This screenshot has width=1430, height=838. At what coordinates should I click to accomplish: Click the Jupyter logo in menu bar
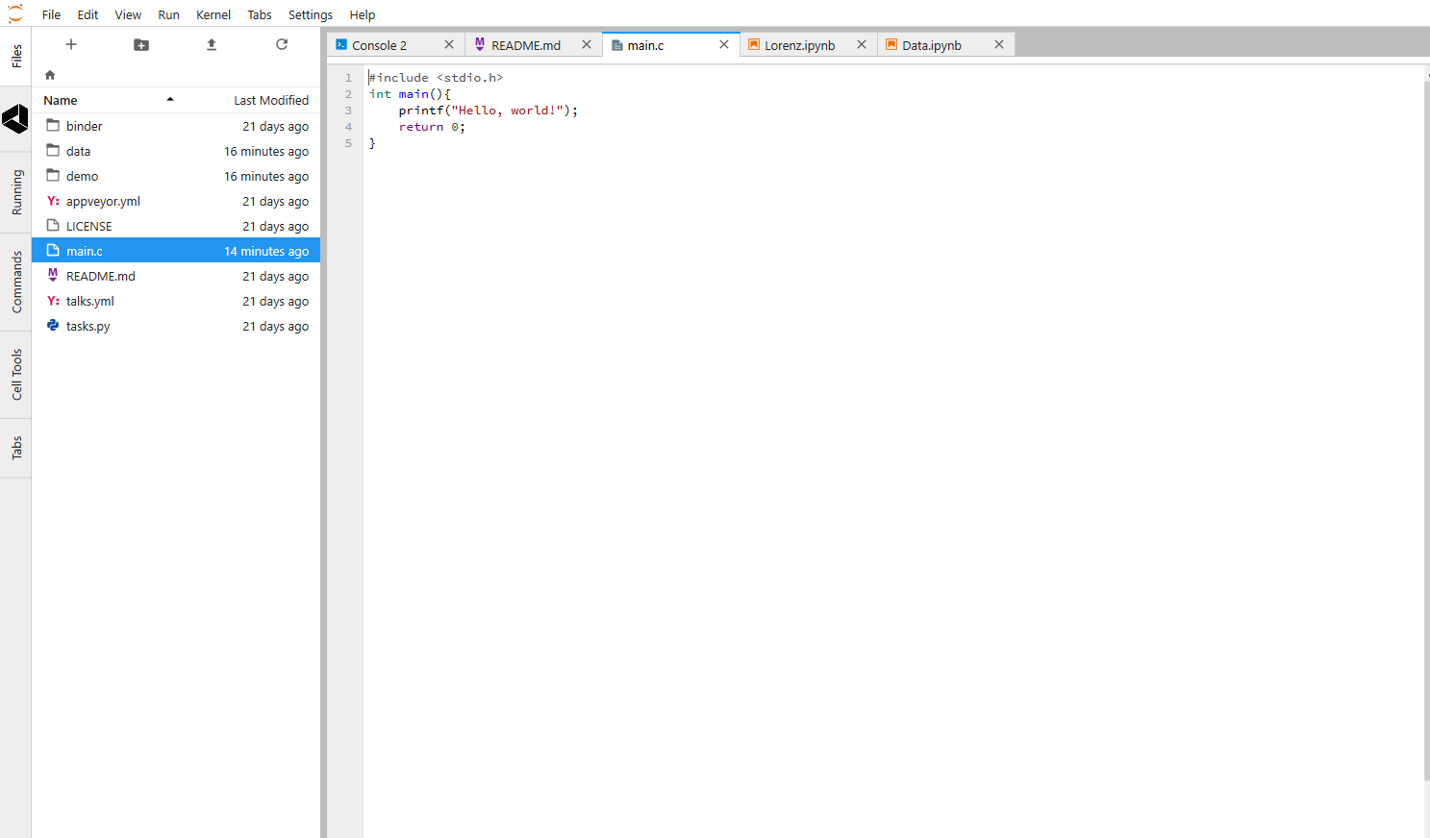click(x=15, y=13)
